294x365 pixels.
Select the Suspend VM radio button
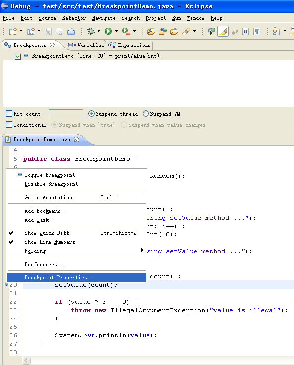tap(146, 114)
